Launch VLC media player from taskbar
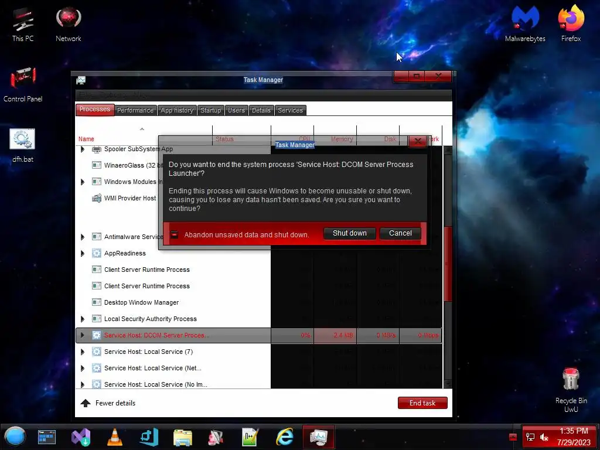 point(114,437)
